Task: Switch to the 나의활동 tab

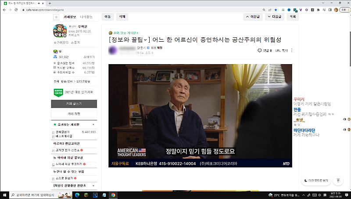Action: [x=86, y=17]
